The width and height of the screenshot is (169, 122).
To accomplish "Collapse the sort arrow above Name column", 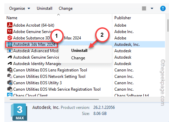I will [x=58, y=15].
